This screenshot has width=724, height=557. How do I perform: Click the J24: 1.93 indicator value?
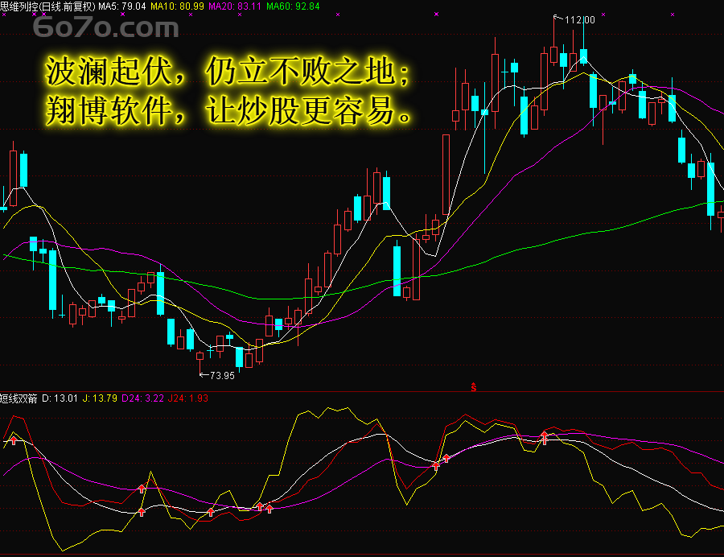[x=188, y=398]
